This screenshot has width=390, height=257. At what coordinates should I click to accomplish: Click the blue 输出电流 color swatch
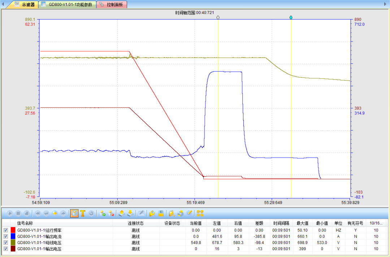(x=13, y=236)
